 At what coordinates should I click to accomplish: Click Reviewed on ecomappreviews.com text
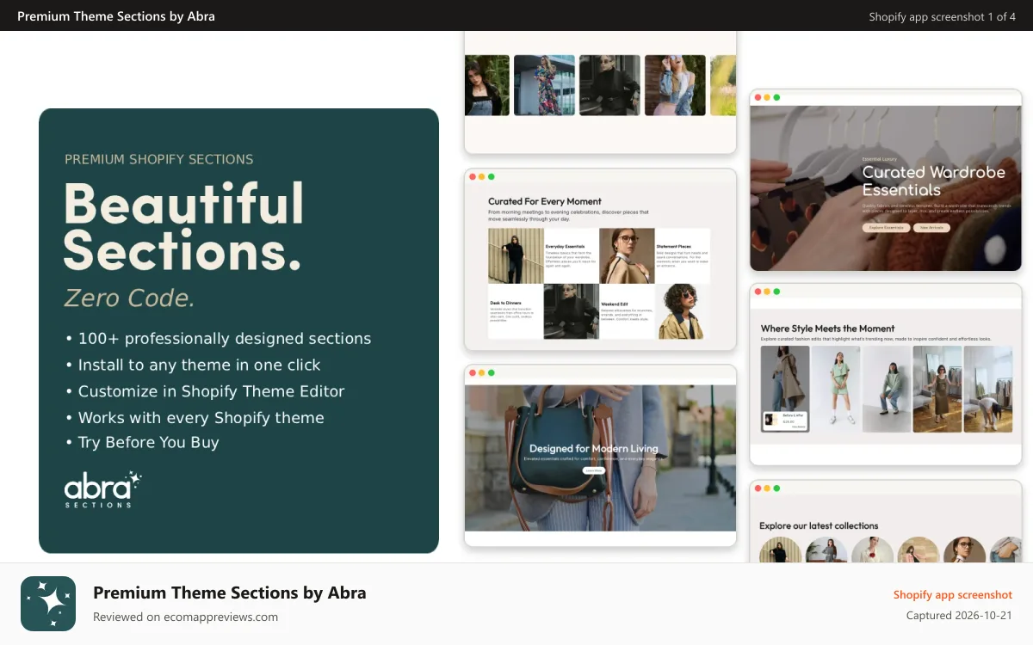pos(185,617)
